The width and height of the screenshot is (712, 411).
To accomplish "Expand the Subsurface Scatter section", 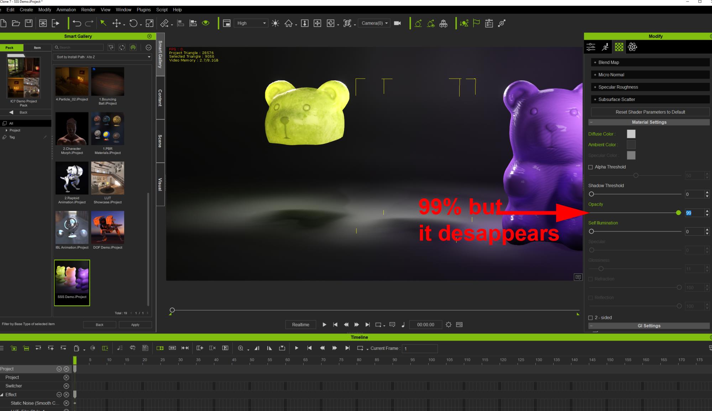I will tap(650, 100).
